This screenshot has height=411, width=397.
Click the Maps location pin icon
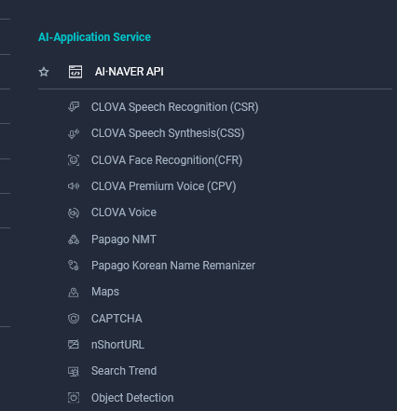tap(74, 292)
